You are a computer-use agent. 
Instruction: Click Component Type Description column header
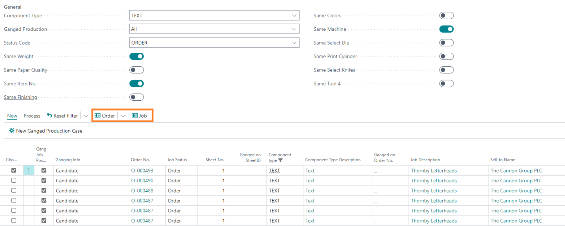(x=333, y=160)
